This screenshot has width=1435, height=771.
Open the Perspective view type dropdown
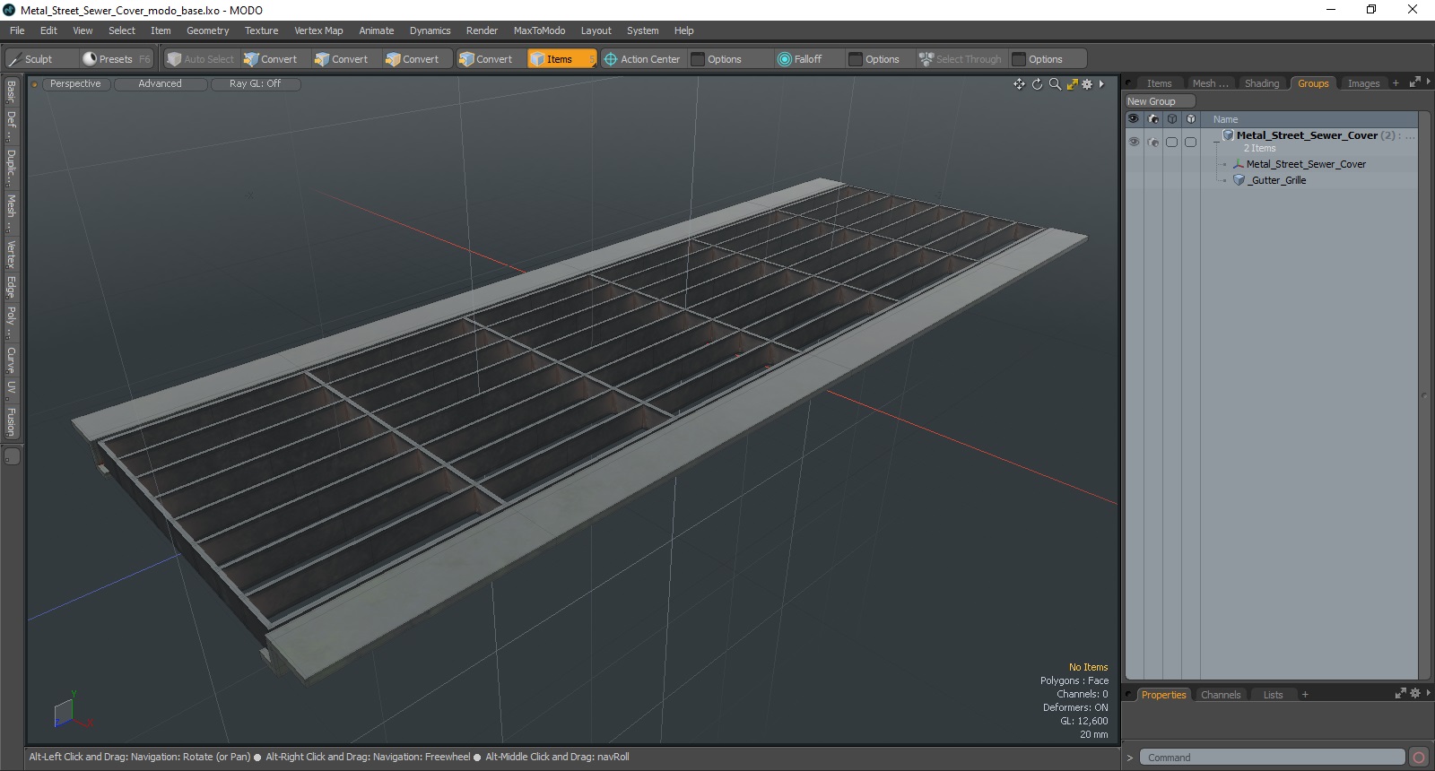[75, 84]
